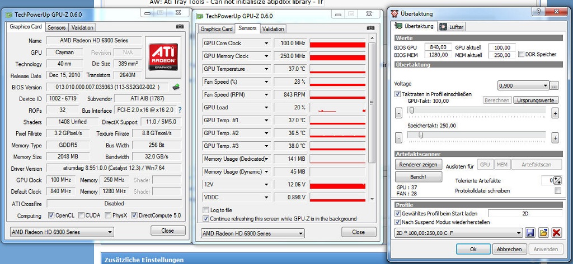The width and height of the screenshot is (573, 264).
Task: Click the blue question mark beside Bus Interface
Action: tap(180, 110)
